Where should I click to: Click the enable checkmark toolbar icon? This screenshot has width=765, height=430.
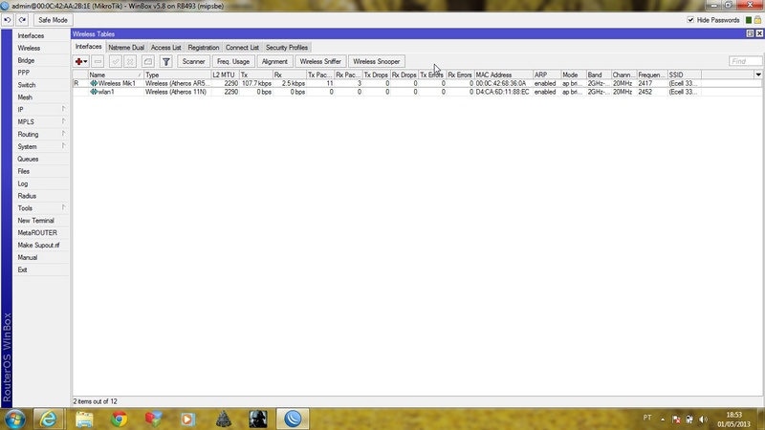coord(115,61)
